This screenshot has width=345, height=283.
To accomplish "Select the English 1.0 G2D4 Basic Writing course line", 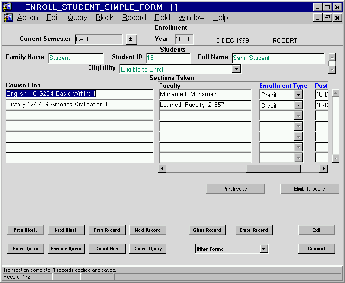I will coord(79,94).
